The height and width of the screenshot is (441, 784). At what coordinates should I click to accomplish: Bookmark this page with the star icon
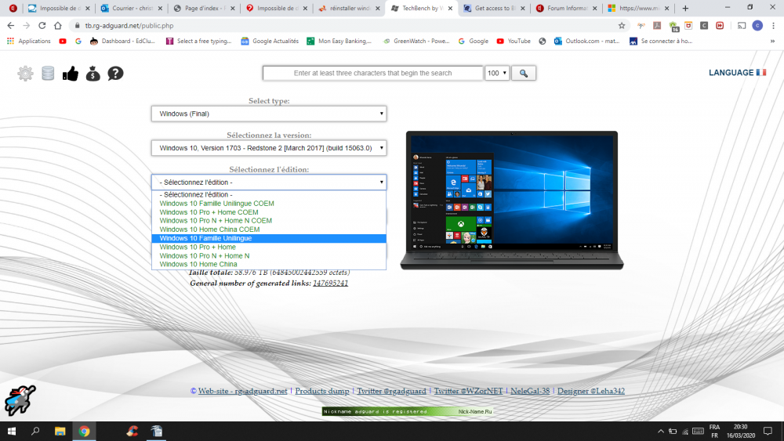click(x=622, y=25)
